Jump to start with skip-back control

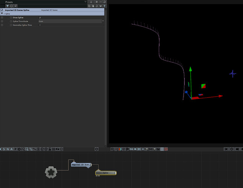[226, 149]
